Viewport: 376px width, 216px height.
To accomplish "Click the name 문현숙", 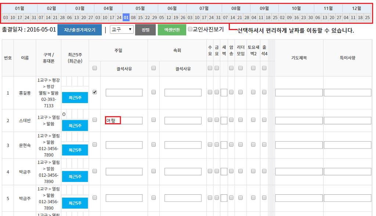I will point(25,145).
